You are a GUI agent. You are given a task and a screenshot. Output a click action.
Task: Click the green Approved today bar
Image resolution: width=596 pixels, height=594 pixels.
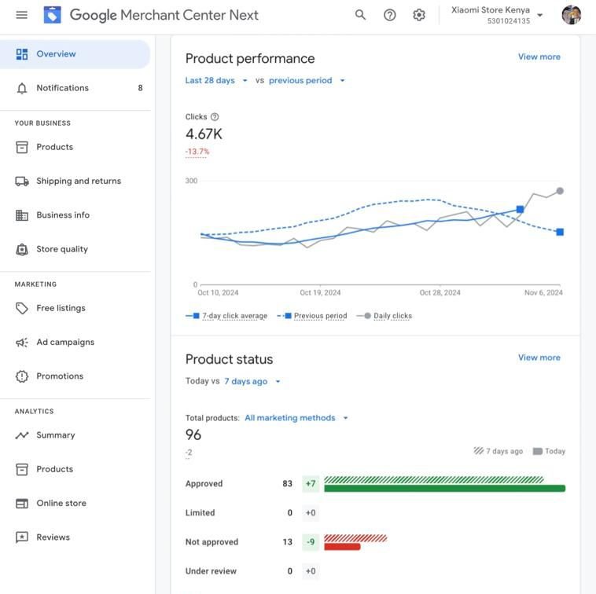[445, 489]
